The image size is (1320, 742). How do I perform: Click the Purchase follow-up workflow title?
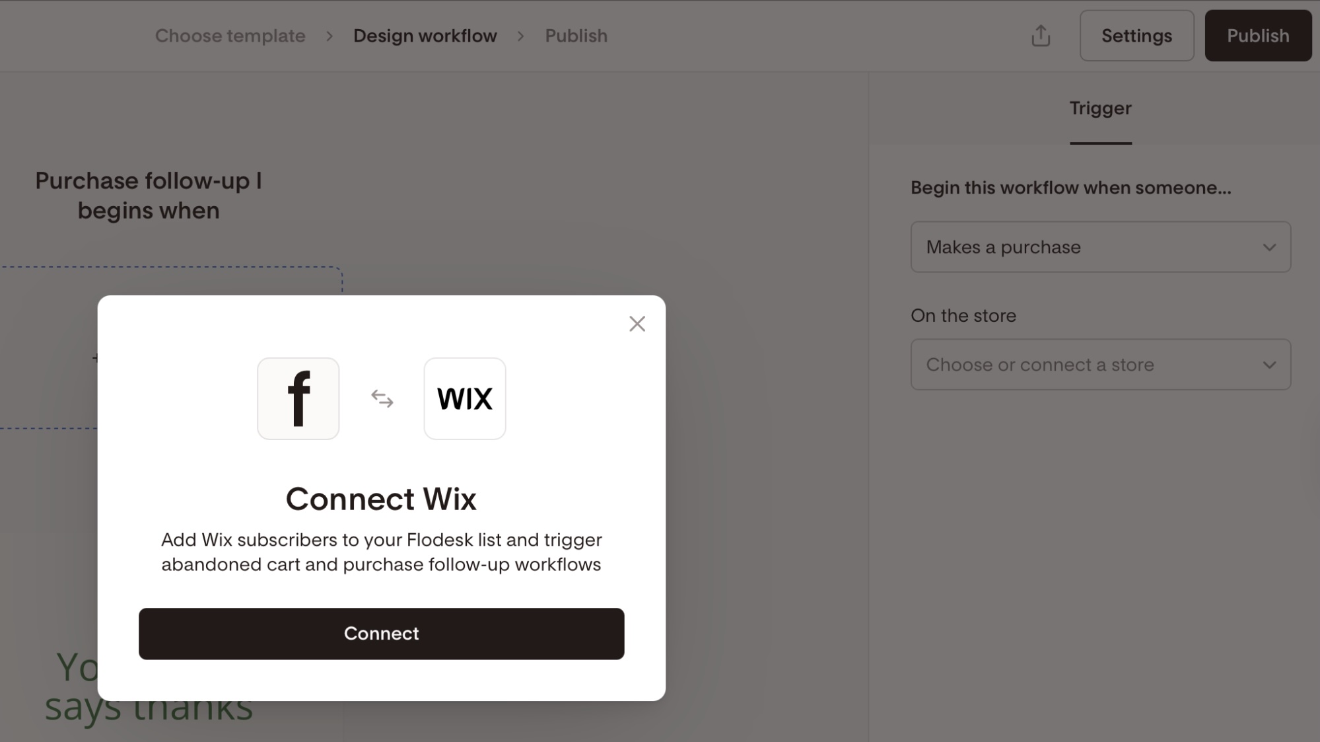point(149,196)
